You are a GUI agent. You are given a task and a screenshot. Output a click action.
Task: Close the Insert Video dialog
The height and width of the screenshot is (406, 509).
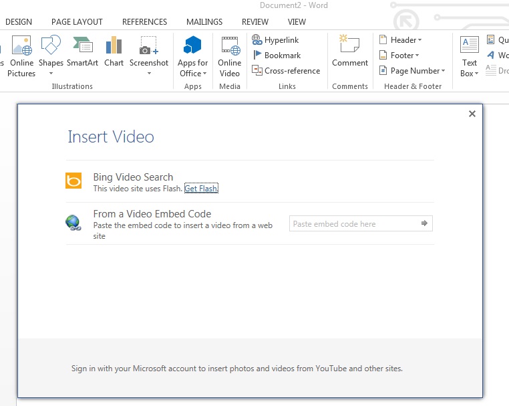coord(472,114)
